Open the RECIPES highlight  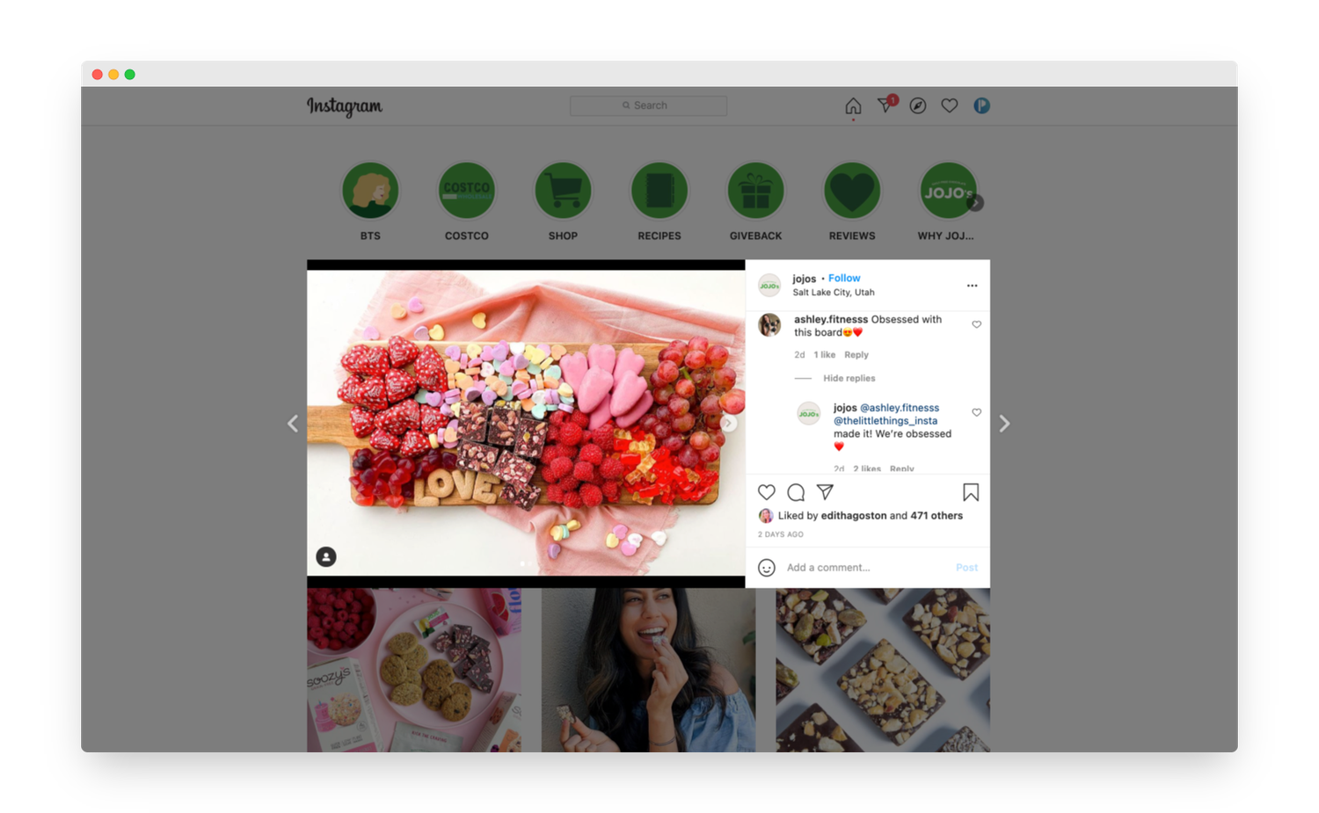coord(659,191)
